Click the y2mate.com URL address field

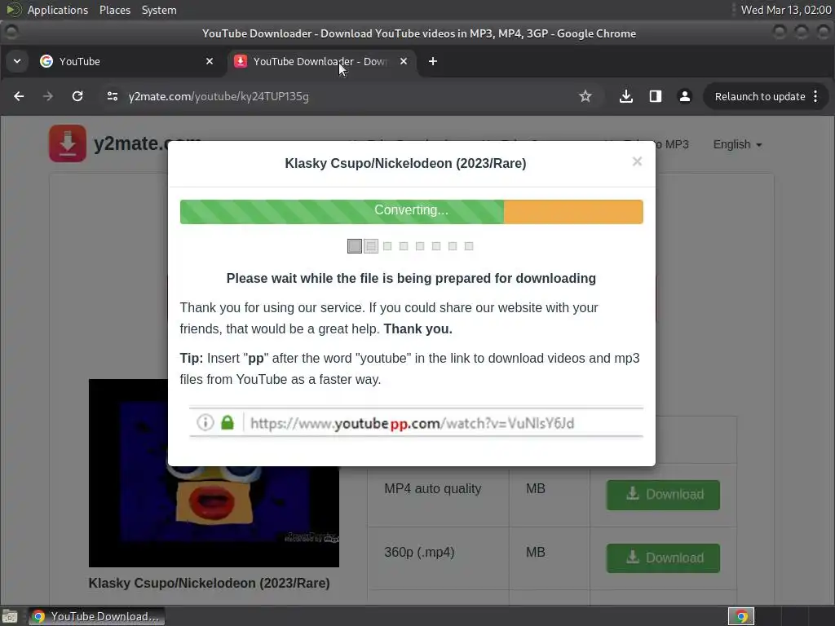click(219, 96)
